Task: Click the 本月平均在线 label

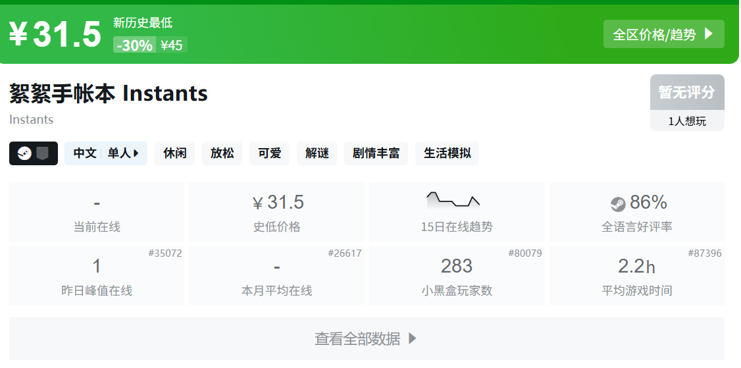Action: click(277, 290)
